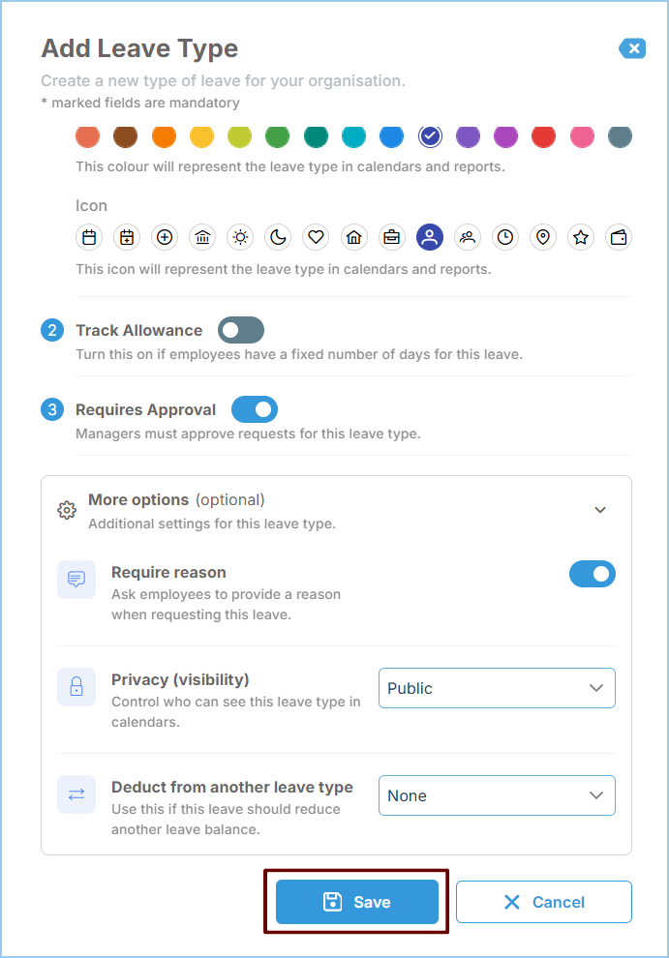This screenshot has width=669, height=958.
Task: Save the new leave type
Action: (x=357, y=902)
